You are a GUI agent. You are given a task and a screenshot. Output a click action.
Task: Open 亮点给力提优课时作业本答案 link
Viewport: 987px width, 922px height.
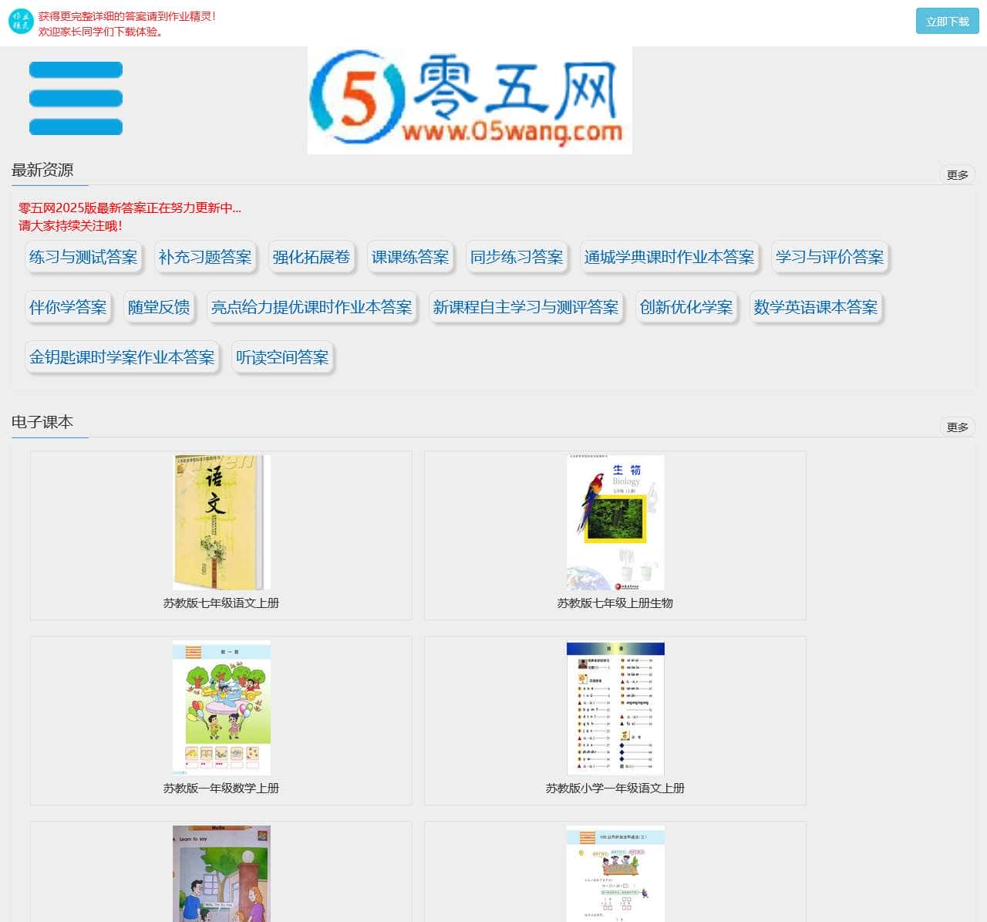312,307
